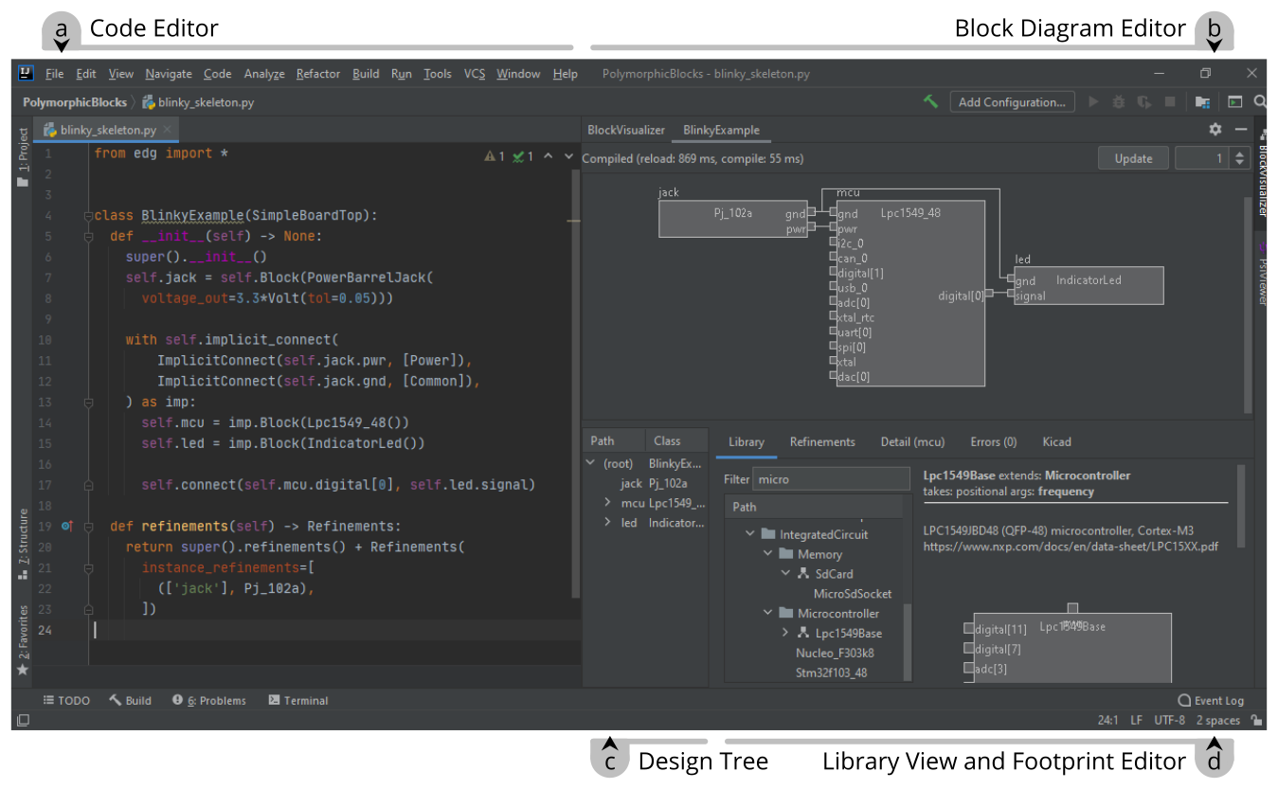1278x789 pixels.
Task: Open the Project Structure folder icon in toolbar
Action: 1202,101
